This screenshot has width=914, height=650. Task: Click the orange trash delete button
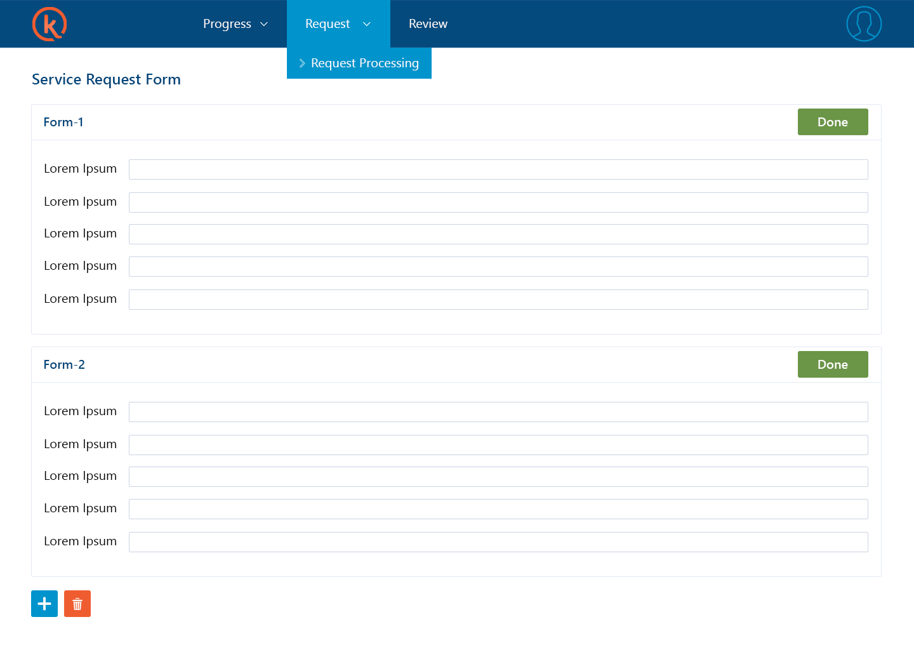coord(77,604)
